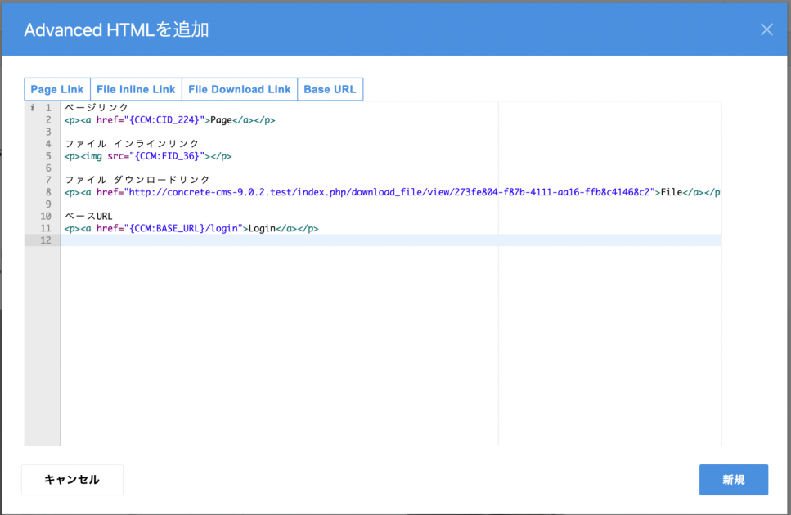Click the info annotation icon beside line 1
Viewport: 791px width, 515px height.
coord(32,108)
